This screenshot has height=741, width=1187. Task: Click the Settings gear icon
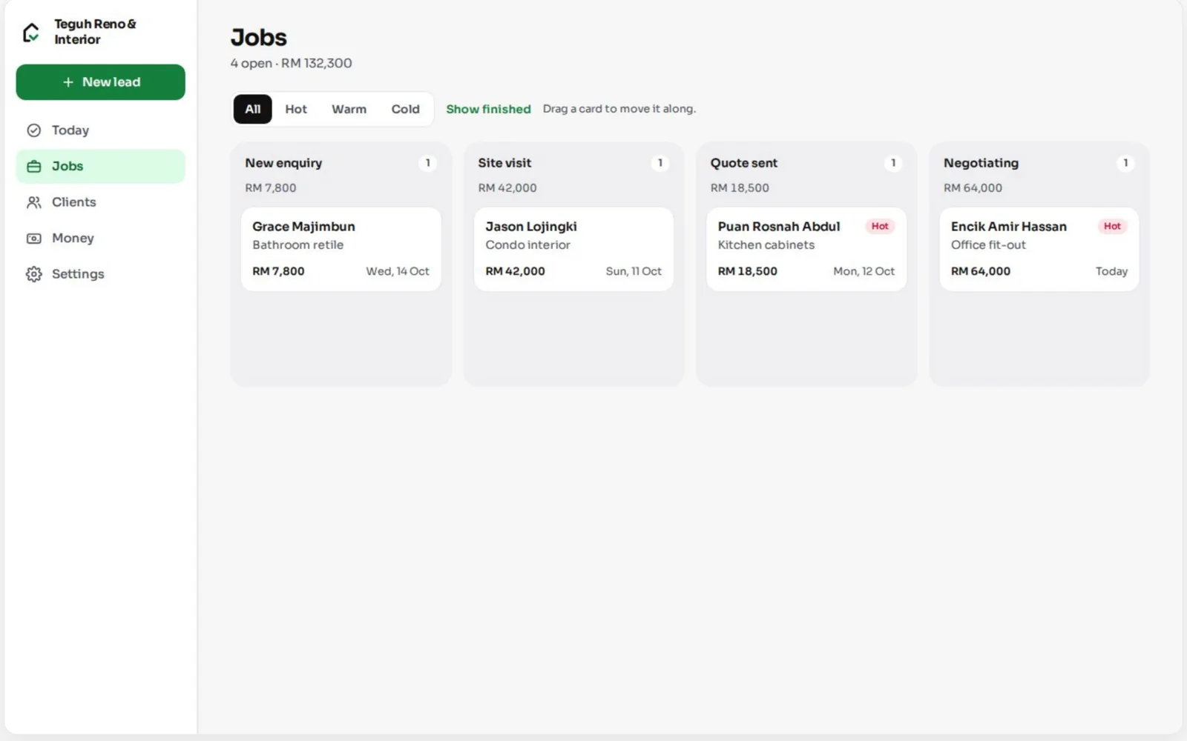pos(34,274)
